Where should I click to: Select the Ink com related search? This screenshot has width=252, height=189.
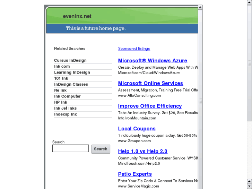[x=62, y=66]
